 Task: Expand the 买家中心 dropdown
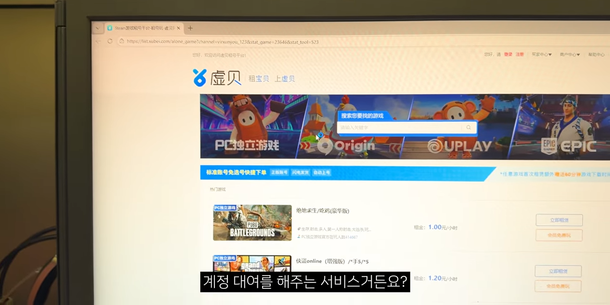click(x=541, y=54)
